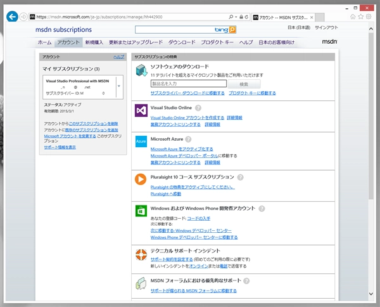Click Microsoft Azure デベロッパー ポータル link
The width and height of the screenshot is (380, 307).
184,156
